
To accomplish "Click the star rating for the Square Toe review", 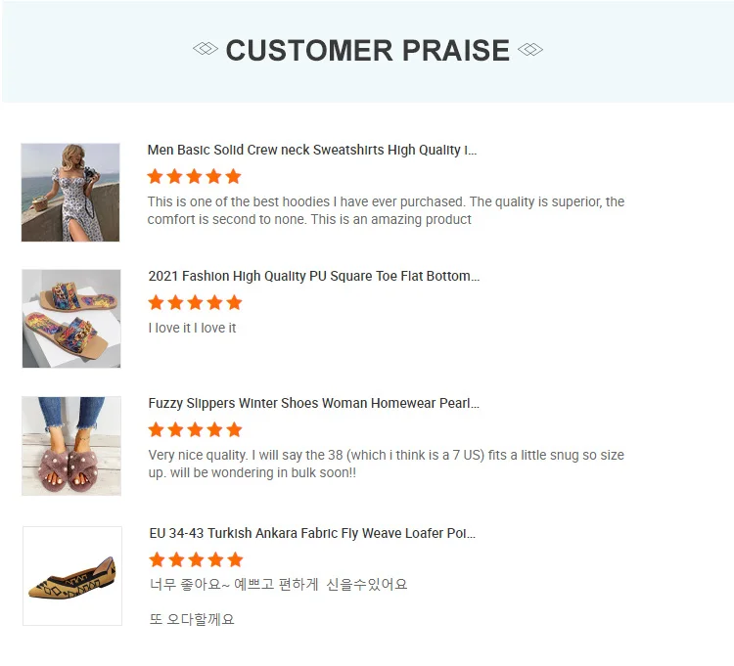I will (195, 303).
